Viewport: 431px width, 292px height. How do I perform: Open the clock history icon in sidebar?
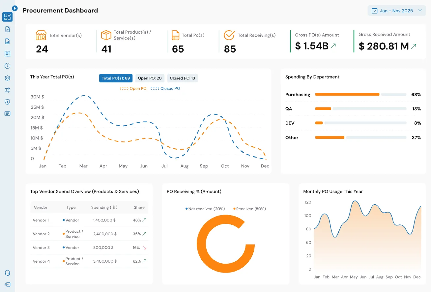[7, 66]
